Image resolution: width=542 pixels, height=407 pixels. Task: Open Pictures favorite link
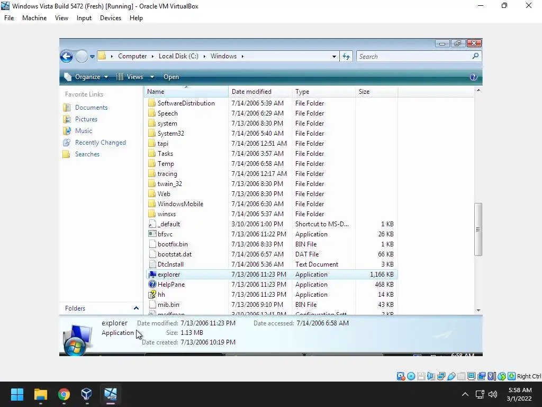click(x=86, y=119)
